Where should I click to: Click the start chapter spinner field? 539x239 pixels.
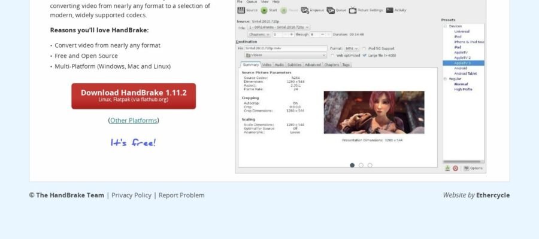[284, 35]
